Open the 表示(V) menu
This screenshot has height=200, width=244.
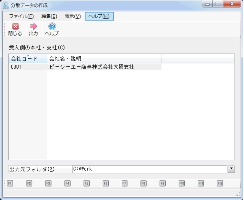coord(73,16)
